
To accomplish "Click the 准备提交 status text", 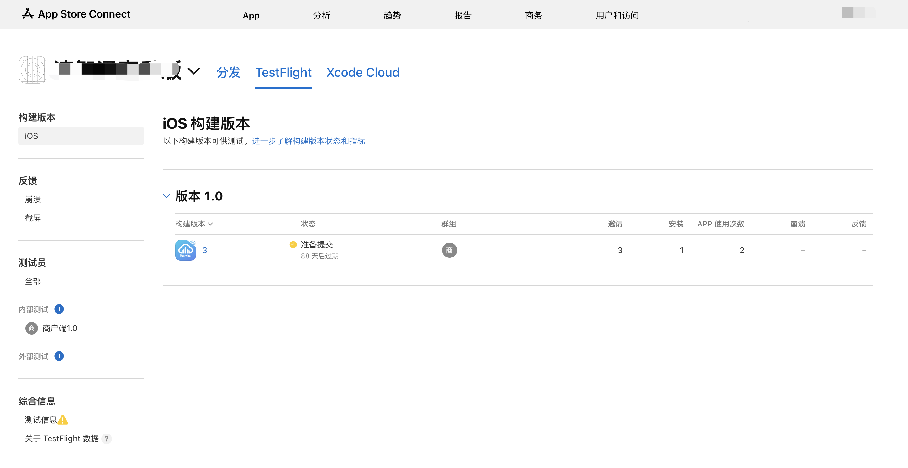I will 317,244.
